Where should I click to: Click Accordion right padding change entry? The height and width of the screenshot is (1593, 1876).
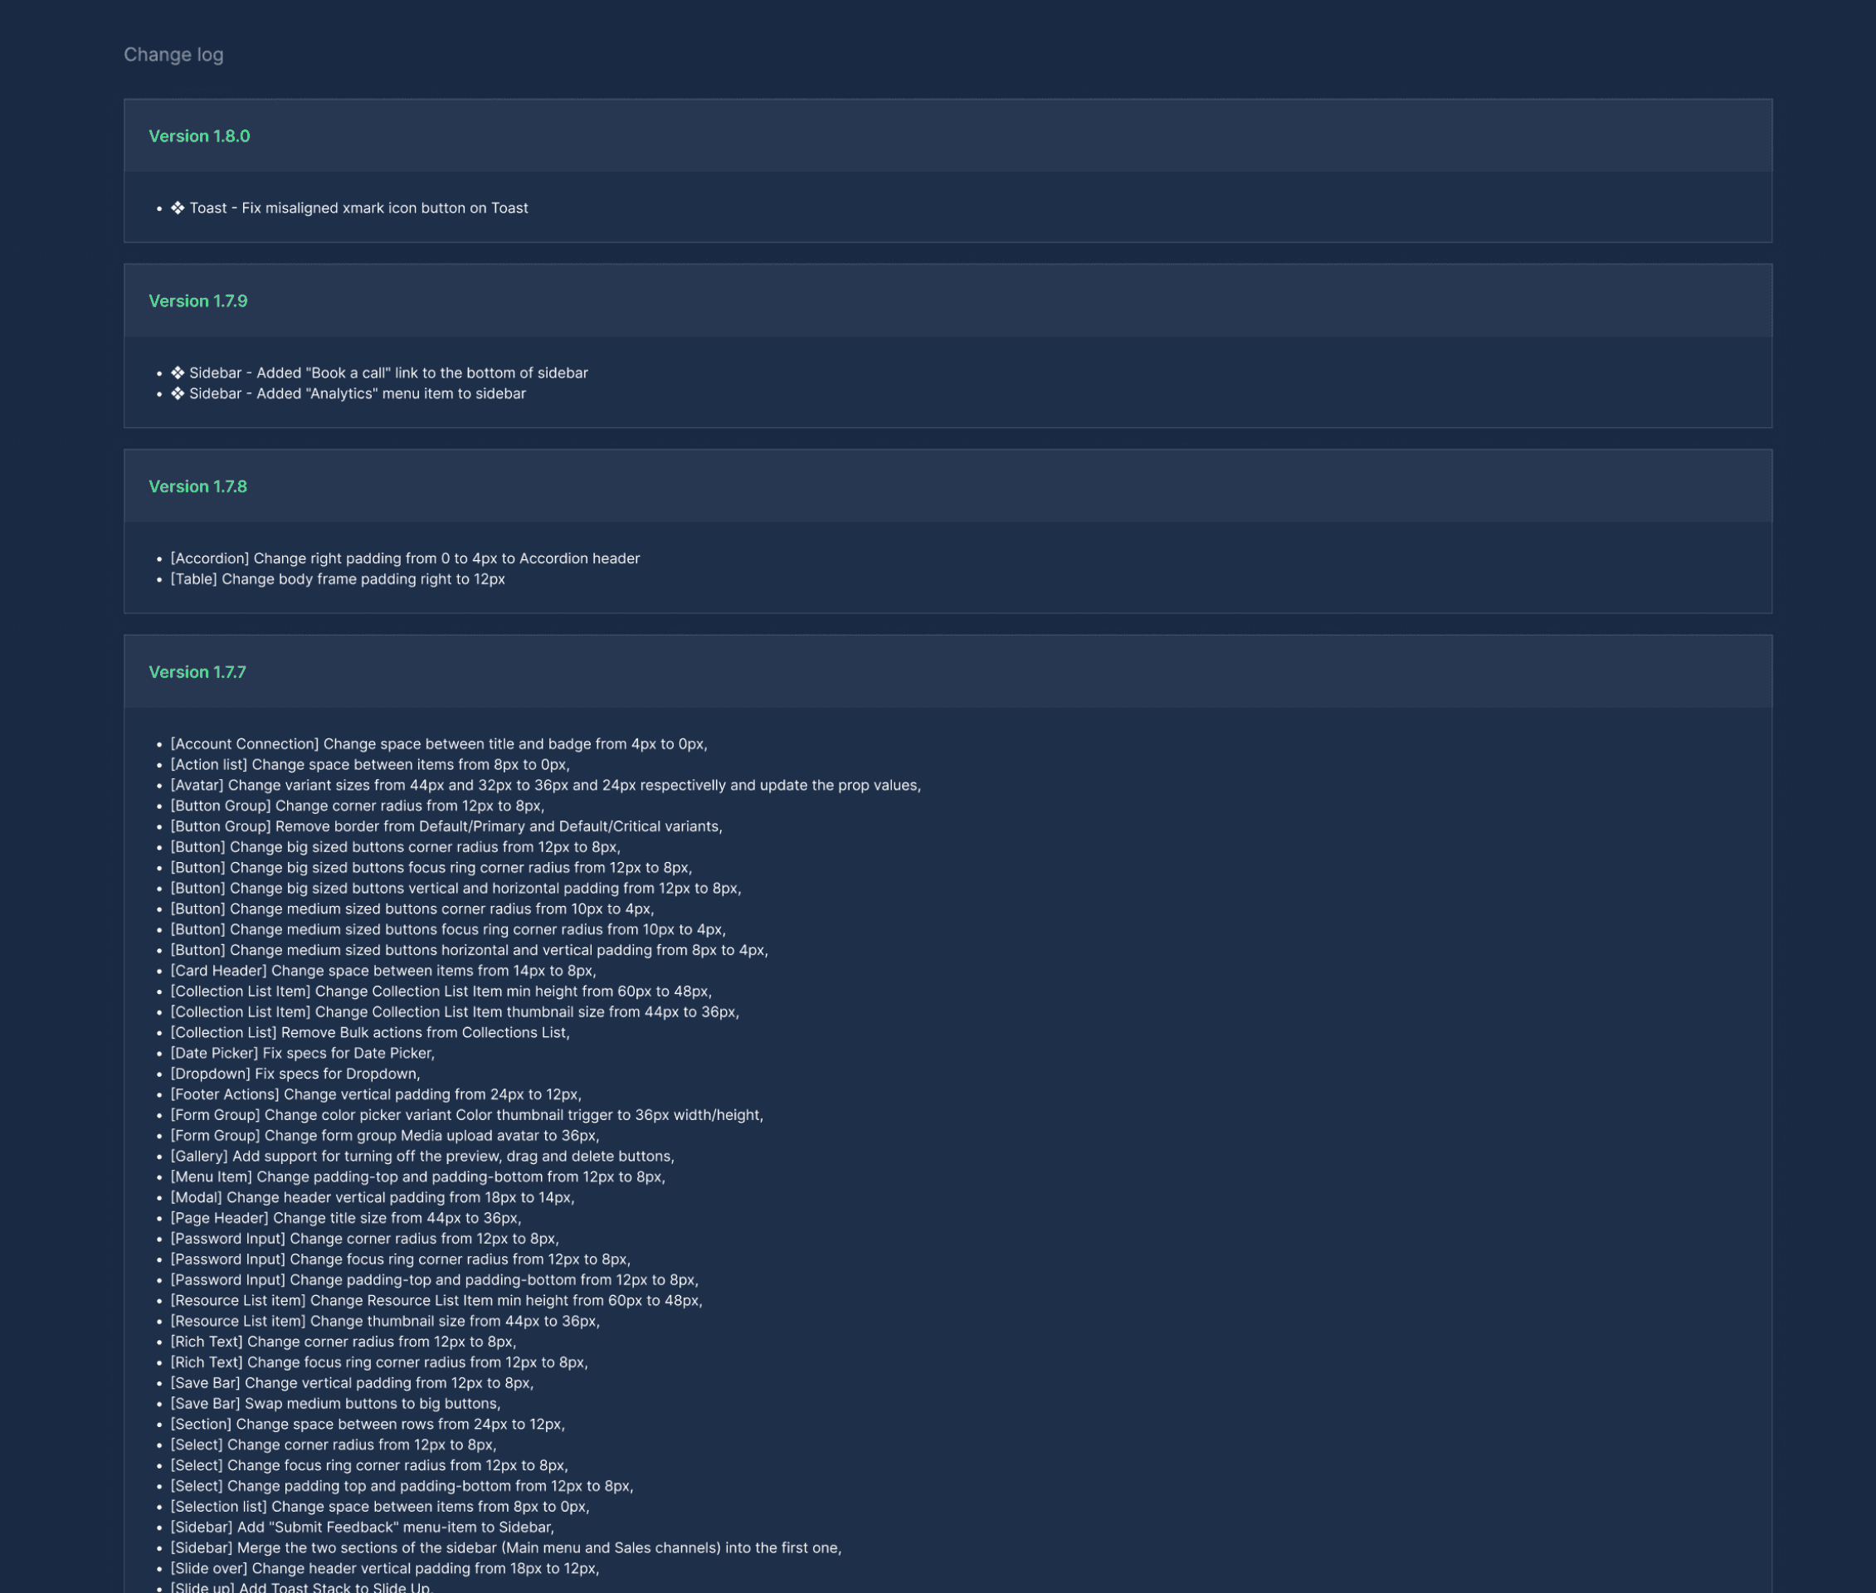(x=405, y=558)
